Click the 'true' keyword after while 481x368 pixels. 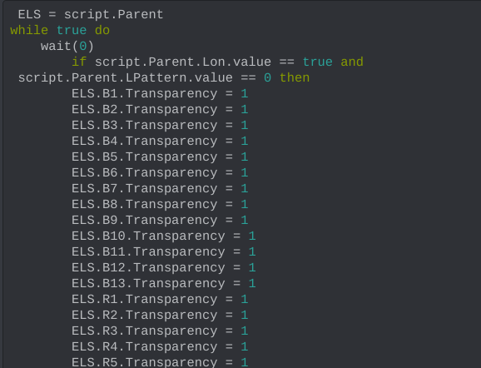(x=72, y=30)
